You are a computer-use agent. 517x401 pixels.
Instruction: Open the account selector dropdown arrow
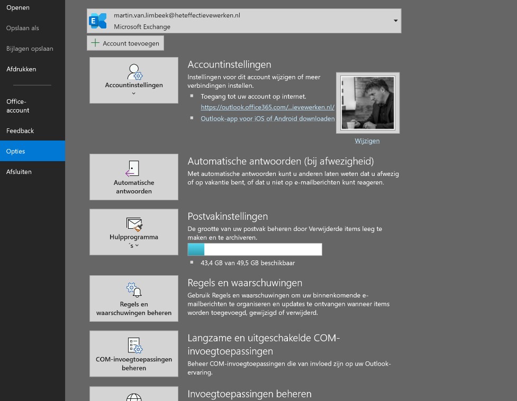click(x=395, y=21)
